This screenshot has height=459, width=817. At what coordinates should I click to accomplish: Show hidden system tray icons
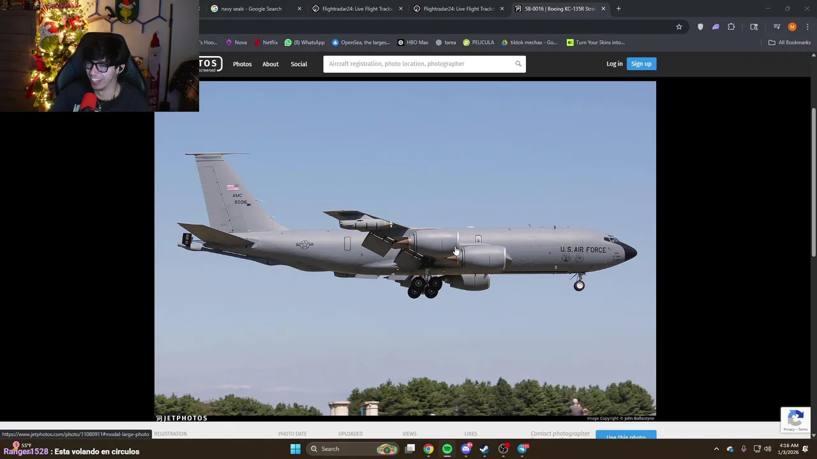pos(716,449)
